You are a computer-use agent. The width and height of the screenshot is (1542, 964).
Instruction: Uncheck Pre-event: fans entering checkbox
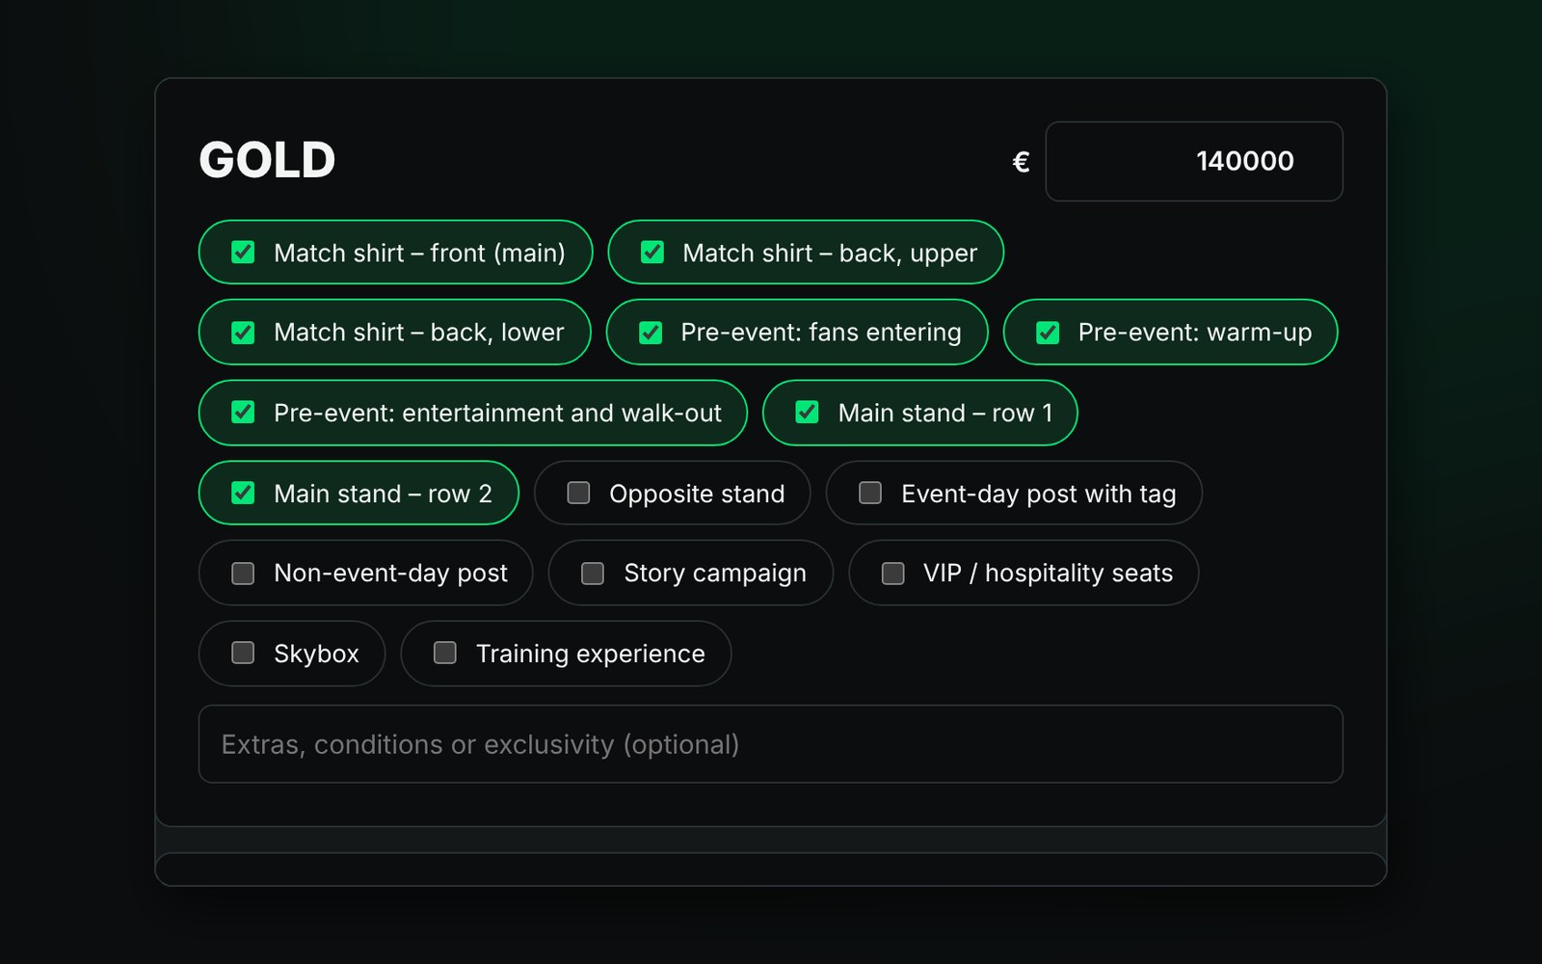coord(651,333)
